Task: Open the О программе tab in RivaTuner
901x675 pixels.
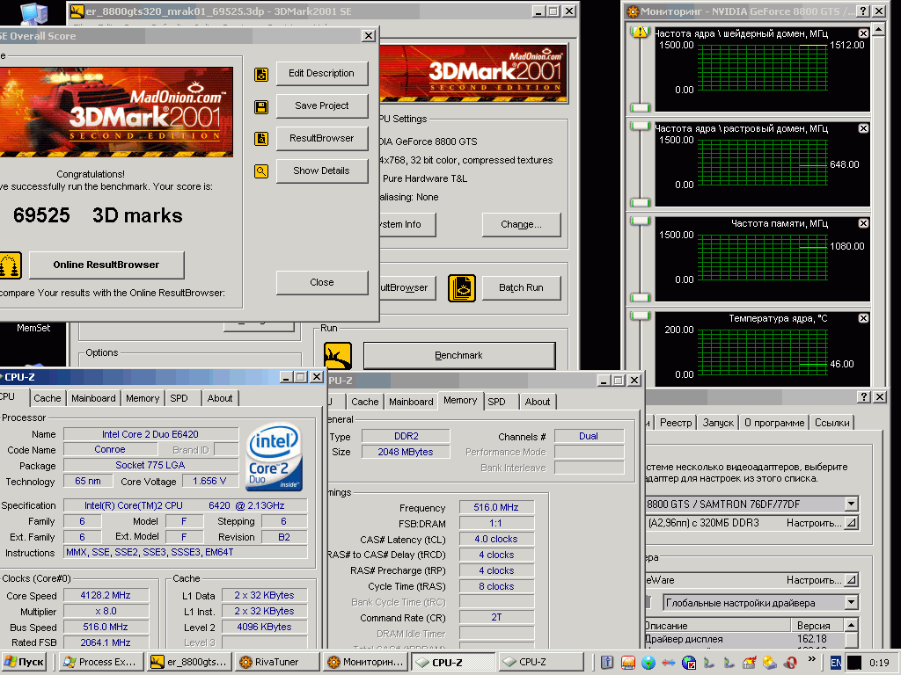Action: tap(774, 423)
